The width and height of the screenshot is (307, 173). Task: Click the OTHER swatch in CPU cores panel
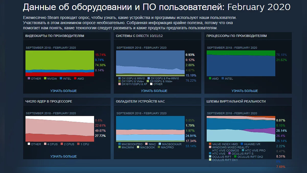coord(29,144)
